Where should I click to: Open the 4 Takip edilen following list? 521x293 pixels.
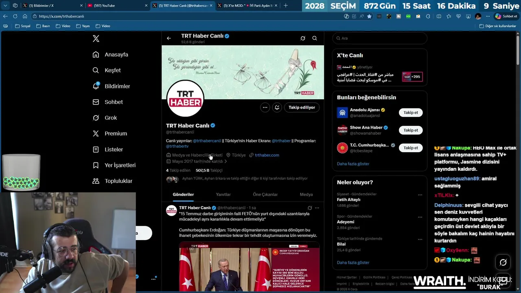(178, 171)
